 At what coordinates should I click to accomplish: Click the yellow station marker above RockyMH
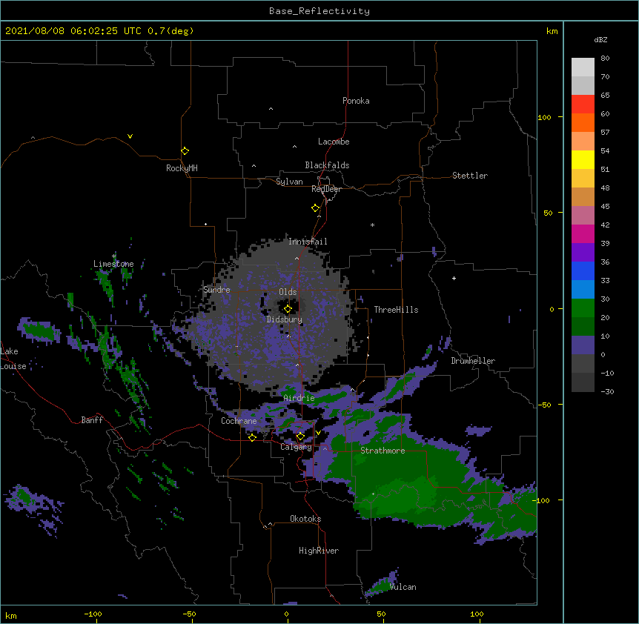(x=185, y=151)
